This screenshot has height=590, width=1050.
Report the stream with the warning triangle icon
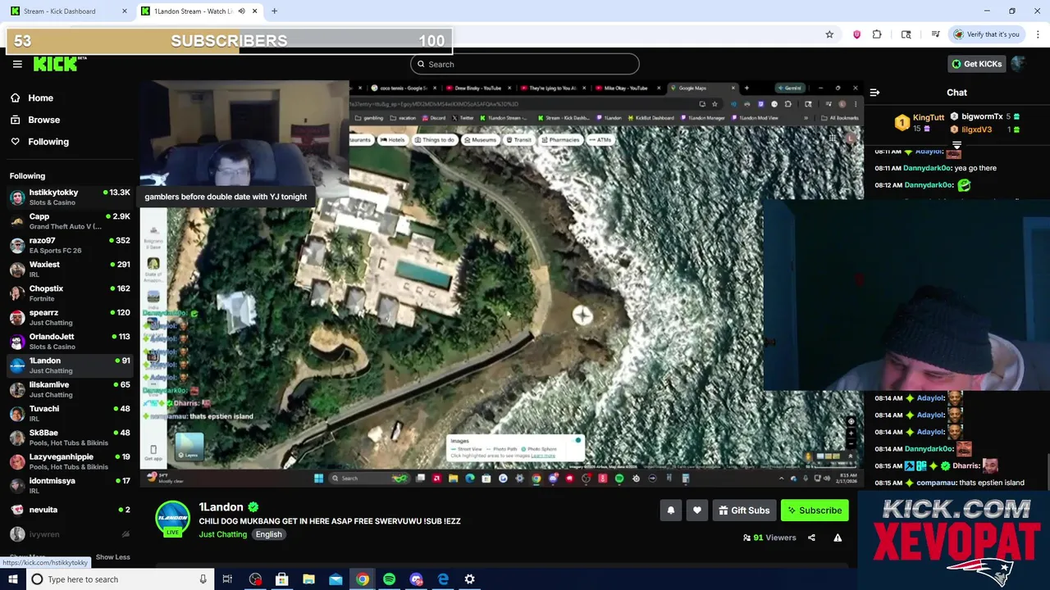click(838, 538)
